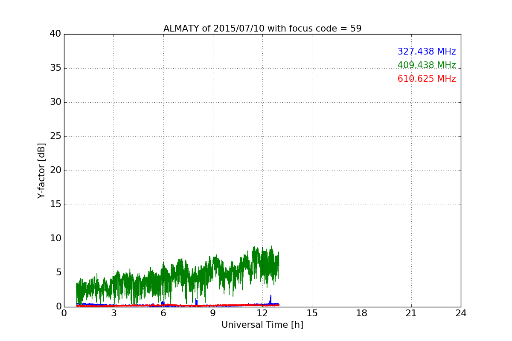This screenshot has height=341, width=512.
Task: Click the x-axis tick value 18
Action: [x=362, y=313]
